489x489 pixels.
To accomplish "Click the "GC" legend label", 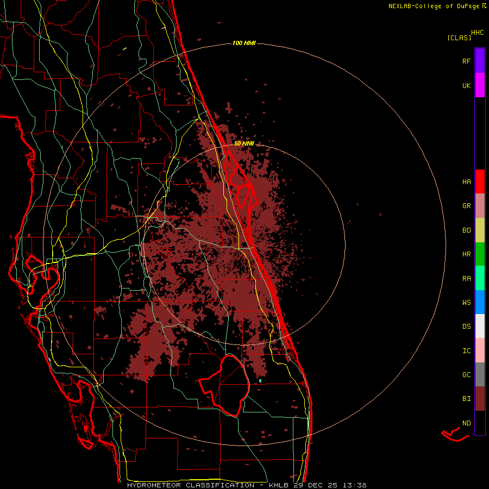I will pyautogui.click(x=466, y=375).
